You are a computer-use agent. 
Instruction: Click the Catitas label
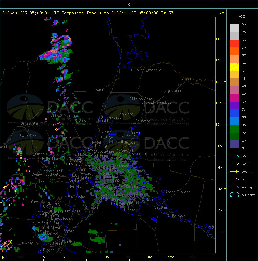161,207
